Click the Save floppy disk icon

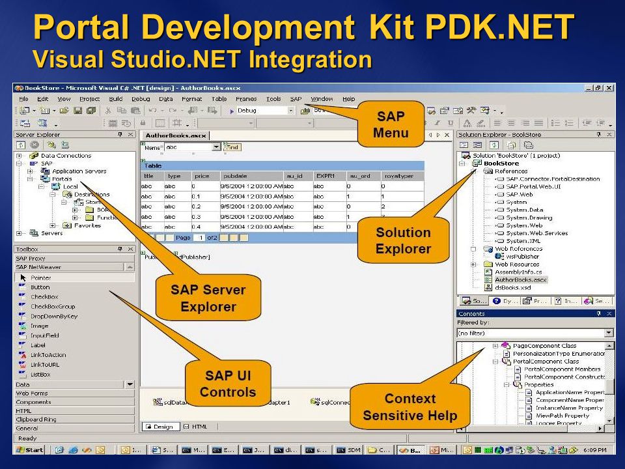[x=77, y=111]
